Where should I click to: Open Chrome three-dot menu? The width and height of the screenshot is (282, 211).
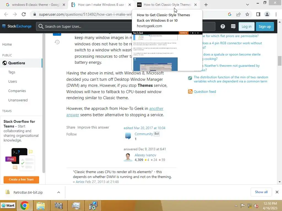pos(276,14)
